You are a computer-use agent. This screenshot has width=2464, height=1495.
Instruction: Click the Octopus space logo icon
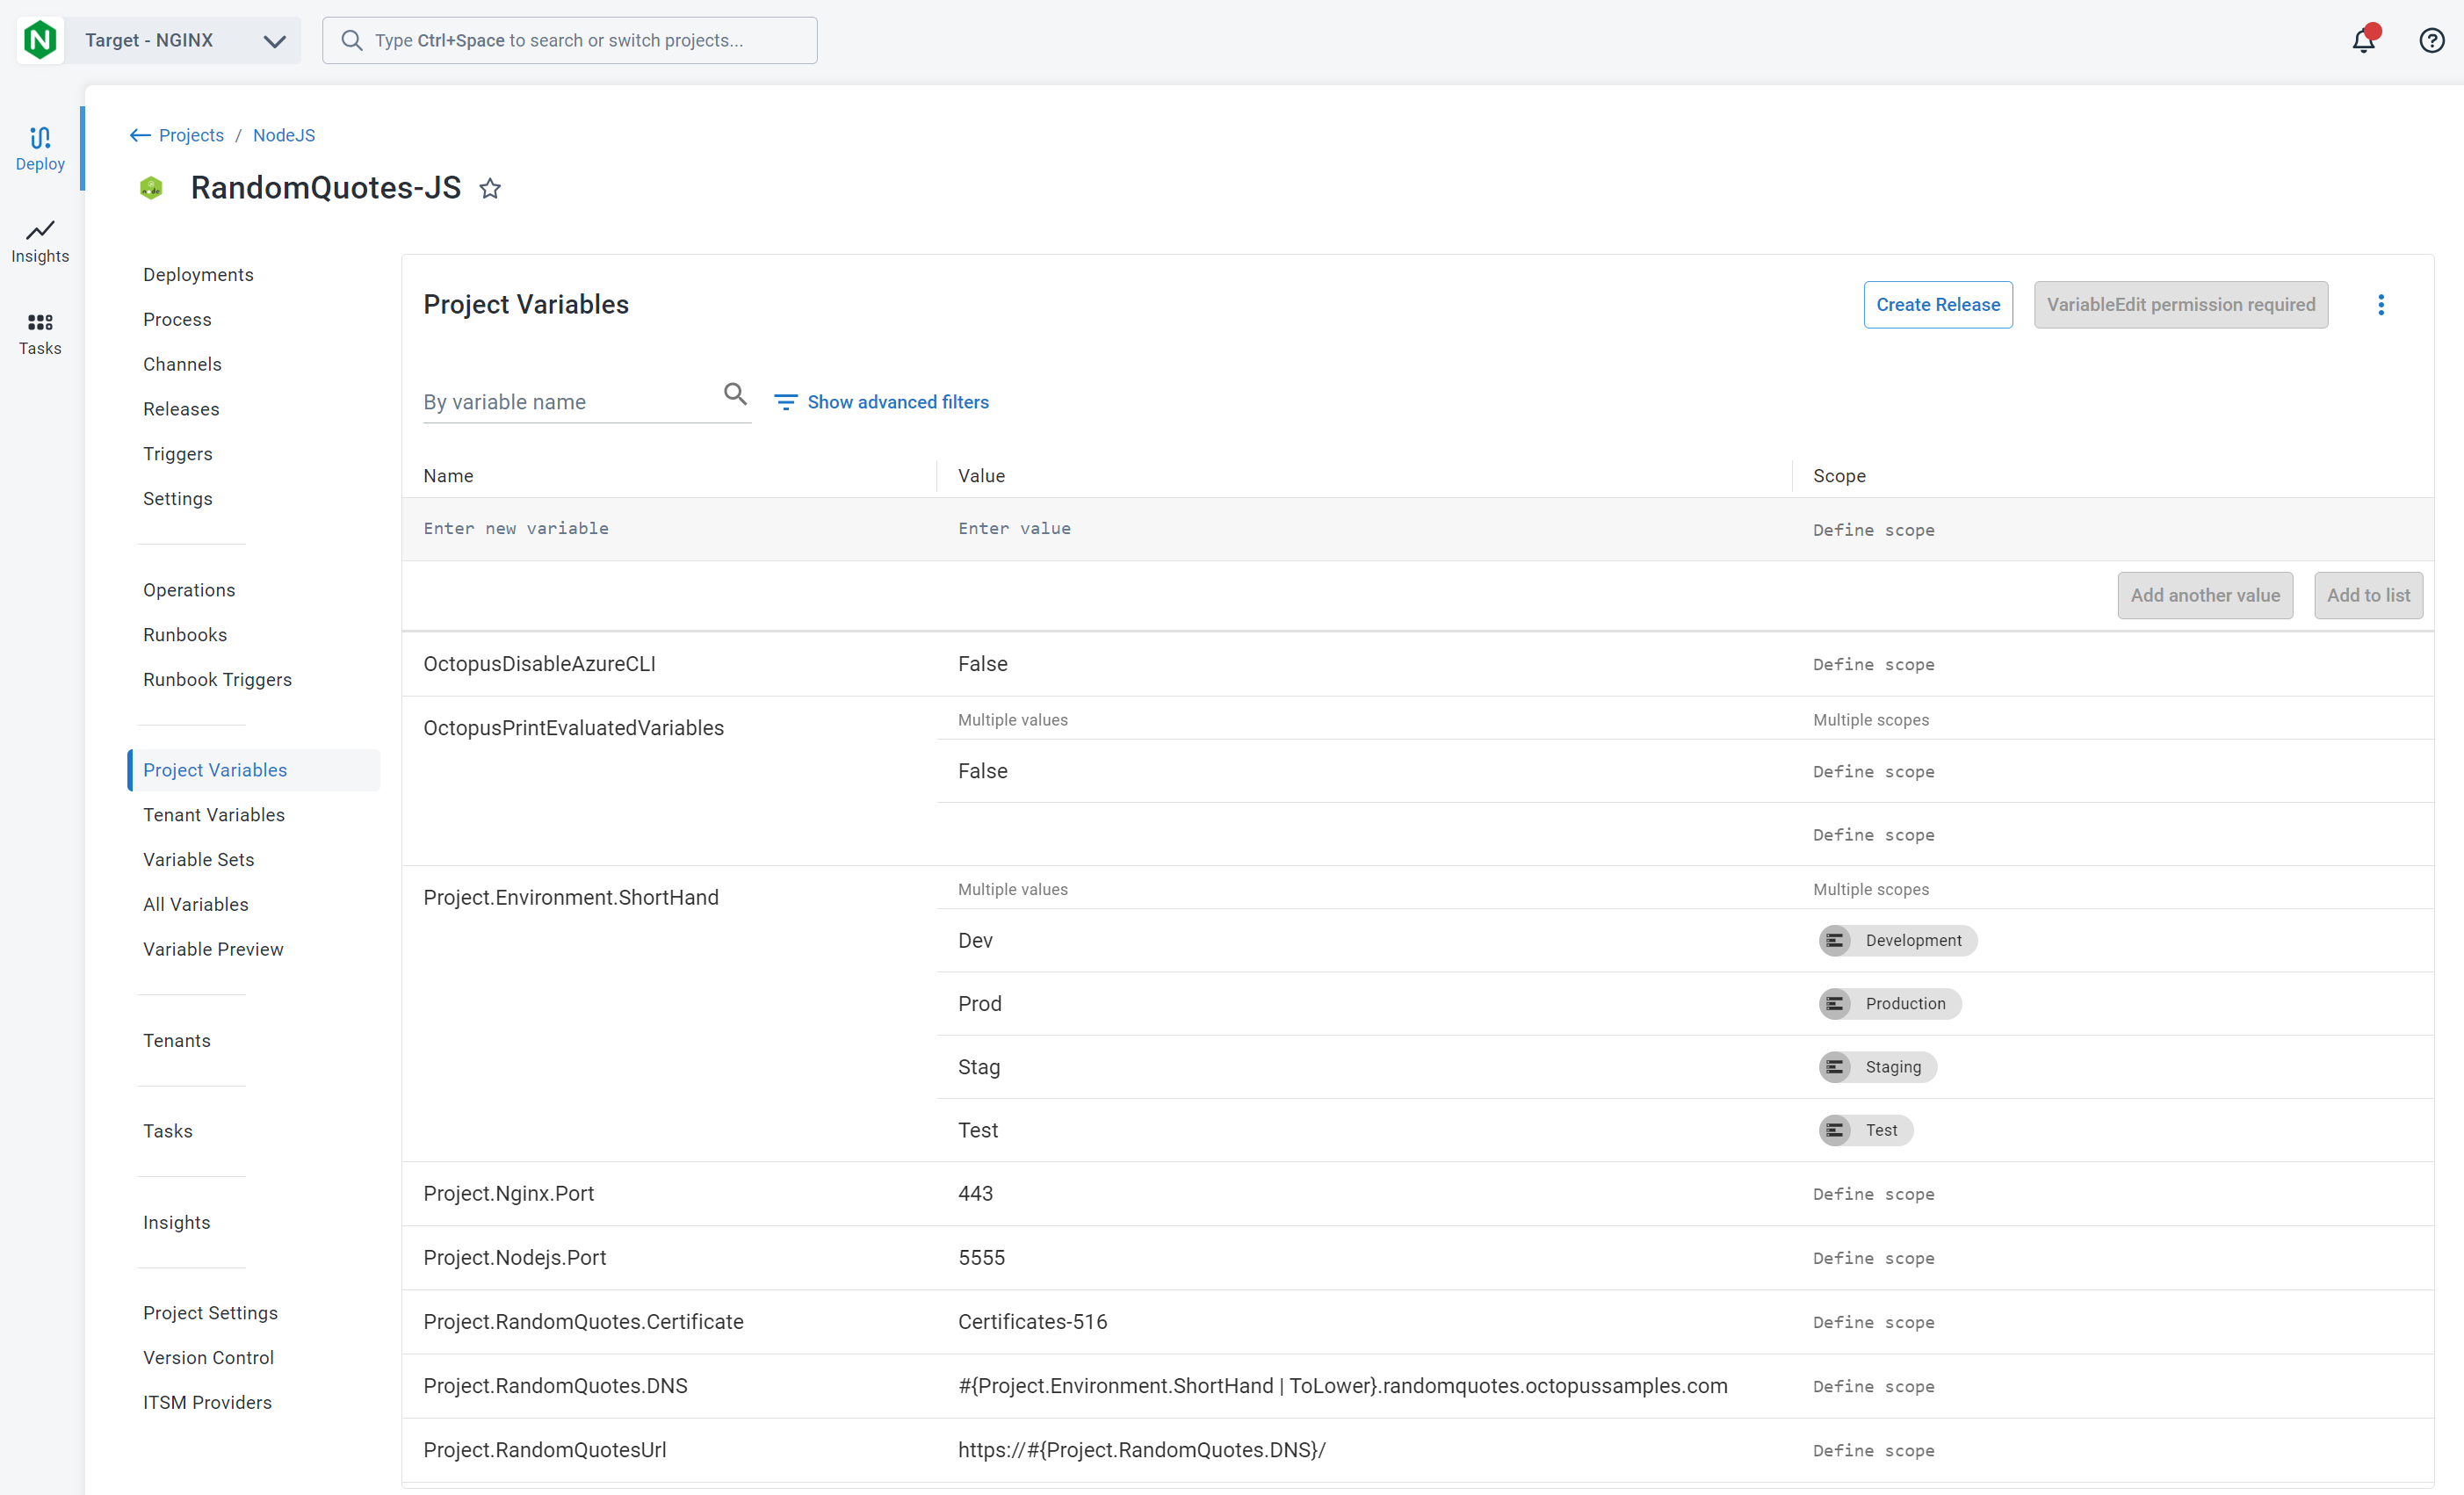point(40,40)
